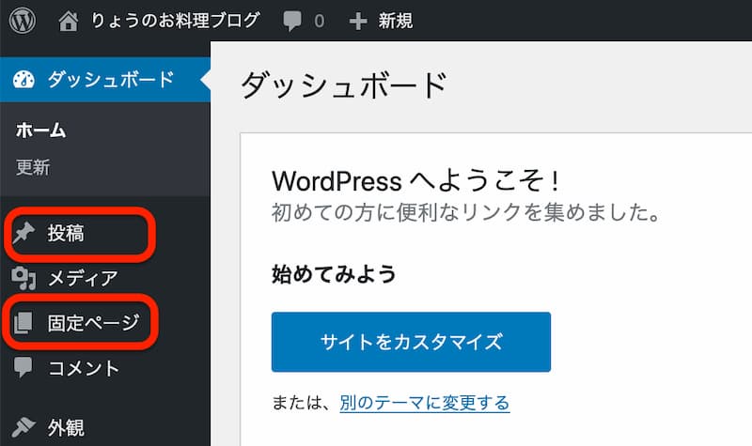Click the main ダッシュボード page title

tap(344, 85)
